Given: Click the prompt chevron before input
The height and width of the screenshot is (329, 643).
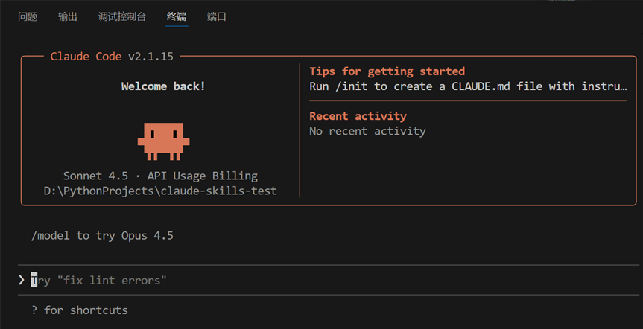Looking at the screenshot, I should [22, 280].
